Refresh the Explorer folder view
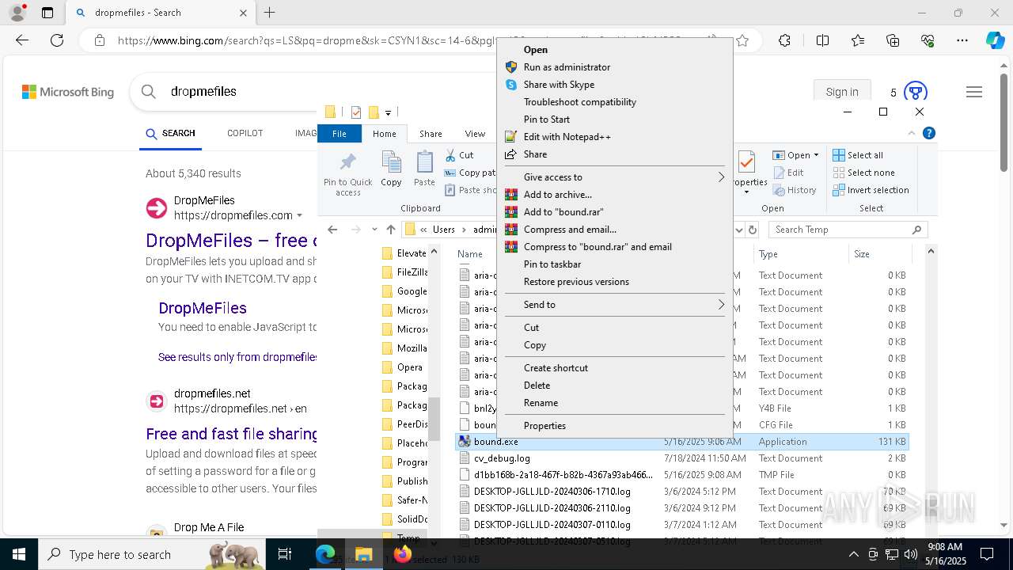The width and height of the screenshot is (1013, 570). pos(753,230)
